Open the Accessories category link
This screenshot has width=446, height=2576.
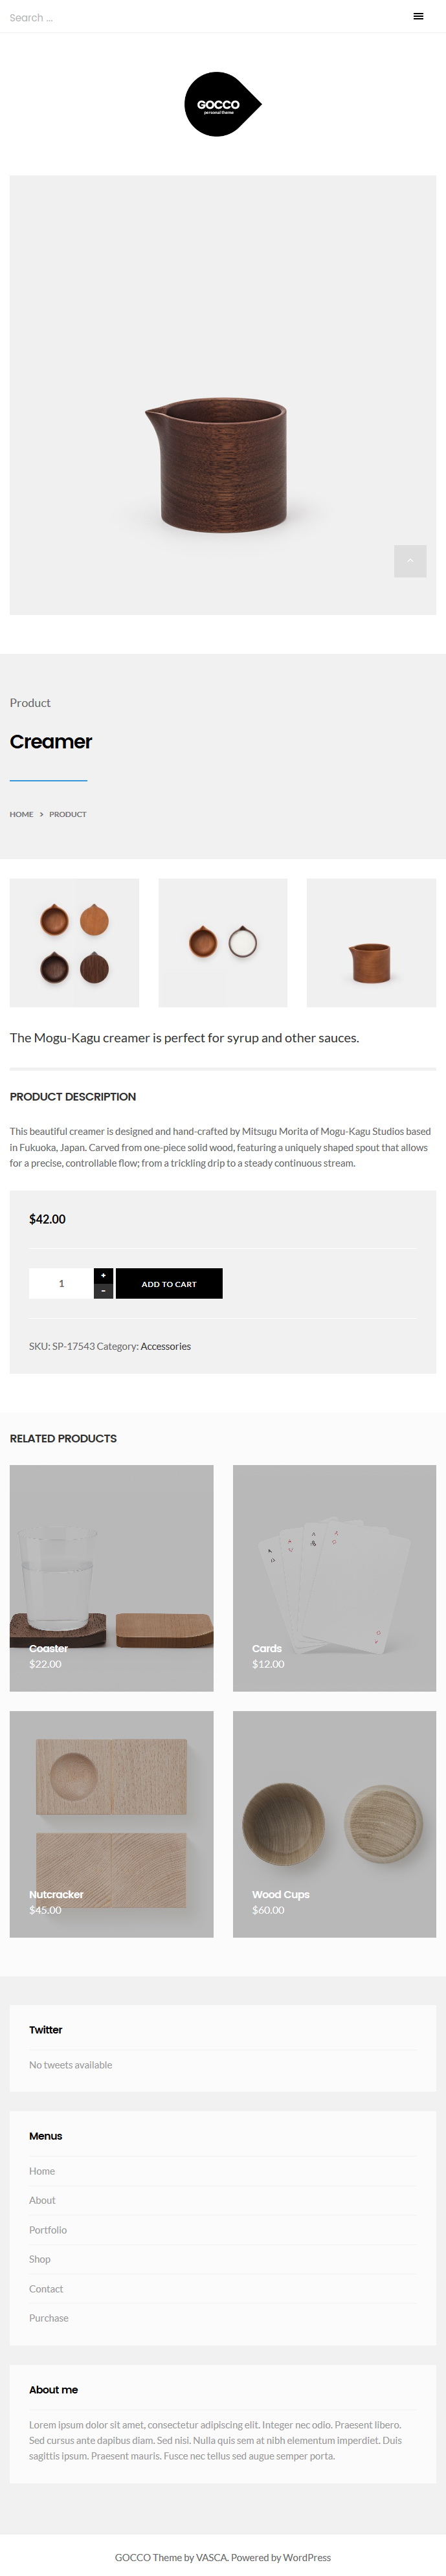(165, 1346)
